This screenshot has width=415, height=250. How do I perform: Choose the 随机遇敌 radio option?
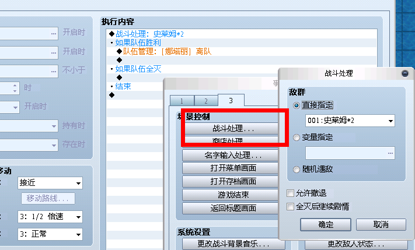[x=297, y=170]
